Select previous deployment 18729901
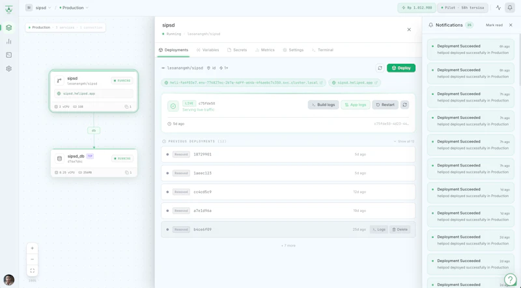The height and width of the screenshot is (288, 521). [x=288, y=154]
